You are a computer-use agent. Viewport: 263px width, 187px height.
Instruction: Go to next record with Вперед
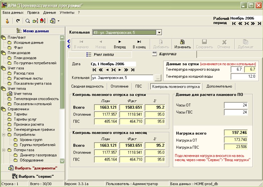tap(120, 44)
